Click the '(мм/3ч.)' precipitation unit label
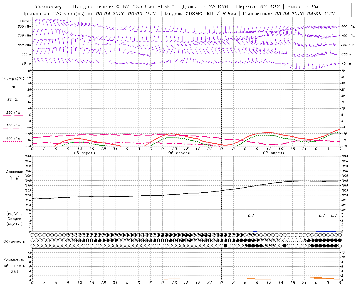This screenshot has height=285, width=356. (x=14, y=214)
